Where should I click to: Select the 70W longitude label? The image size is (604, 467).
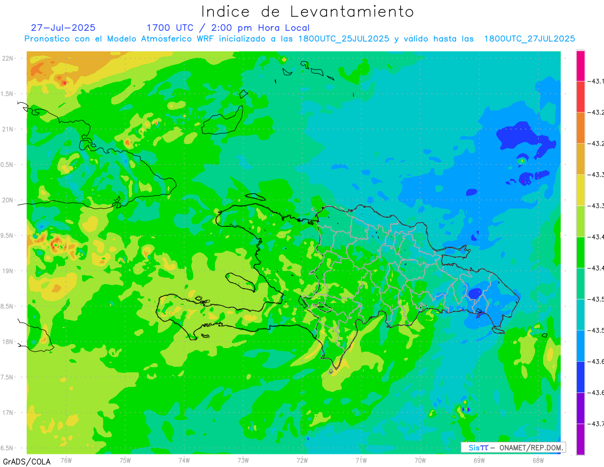point(420,460)
